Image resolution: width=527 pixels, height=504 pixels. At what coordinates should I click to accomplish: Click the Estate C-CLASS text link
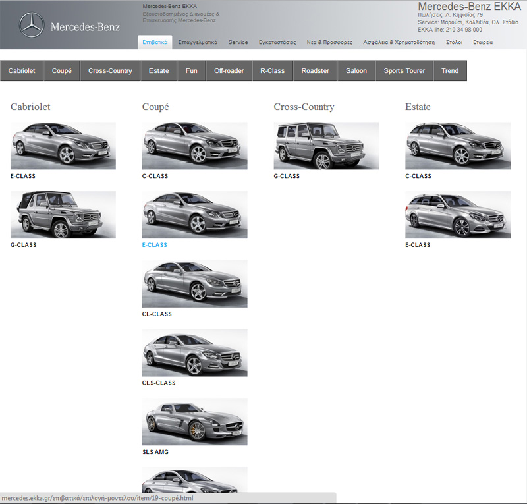point(418,176)
